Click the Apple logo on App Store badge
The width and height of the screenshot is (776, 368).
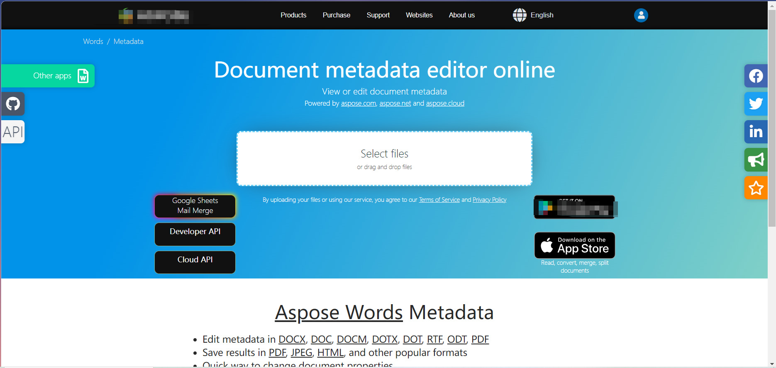(x=547, y=245)
